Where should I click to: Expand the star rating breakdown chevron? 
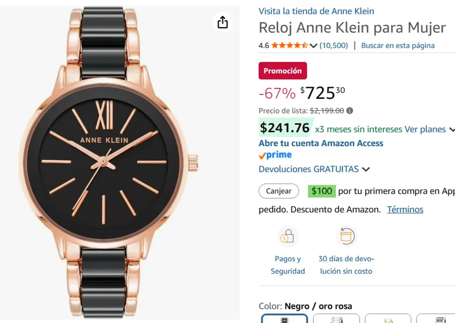pyautogui.click(x=314, y=45)
